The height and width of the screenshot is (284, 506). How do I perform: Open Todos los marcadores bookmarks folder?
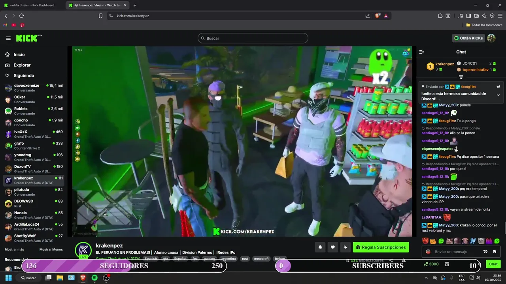pyautogui.click(x=484, y=25)
